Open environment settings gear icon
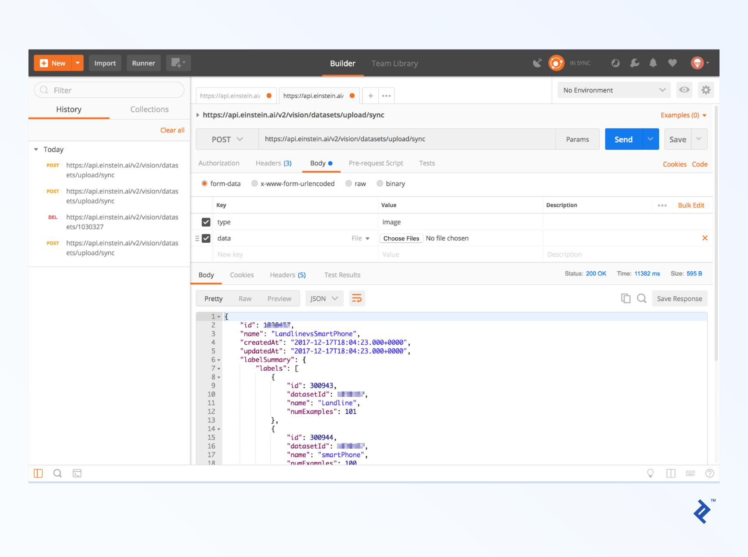Viewport: 748px width, 557px height. pos(706,90)
